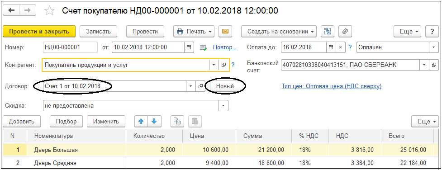Open calendar picker for document date
The height and width of the screenshot is (170, 442).
click(189, 47)
